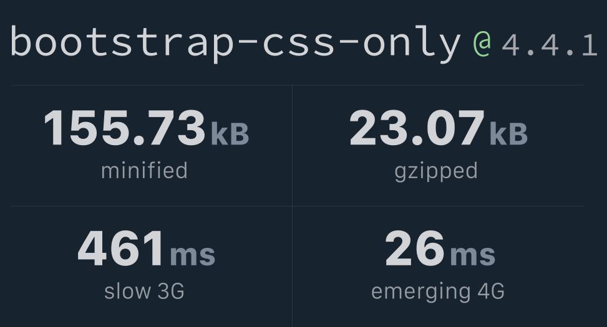Click the green @ symbol in title
This screenshot has width=607, height=327.
(x=482, y=44)
